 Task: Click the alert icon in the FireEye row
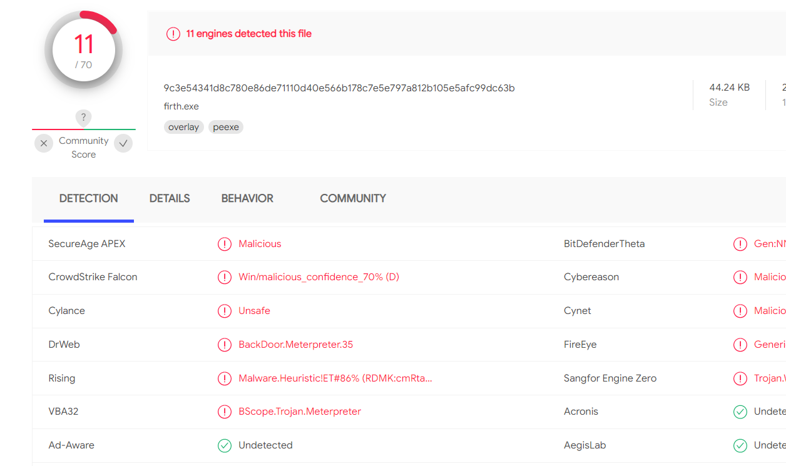click(740, 345)
